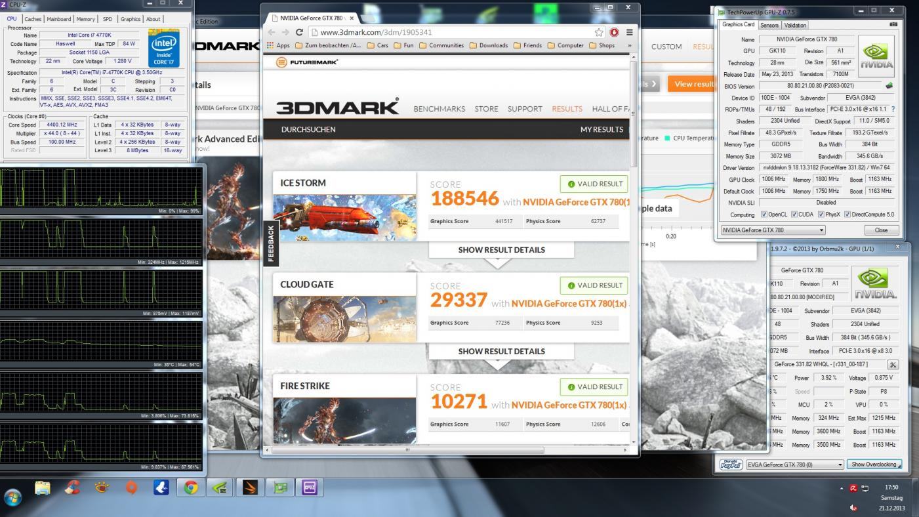The width and height of the screenshot is (919, 517).
Task: Bookmark the page with the star icon
Action: click(x=598, y=32)
